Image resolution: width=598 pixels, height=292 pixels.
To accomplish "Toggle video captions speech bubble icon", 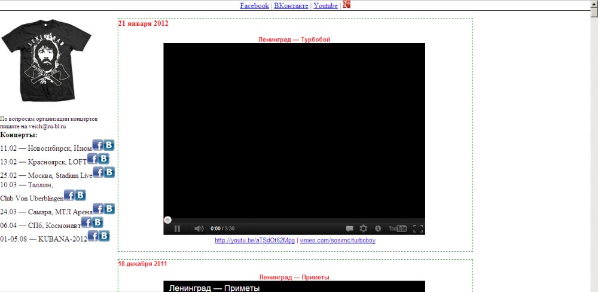I will pyautogui.click(x=349, y=229).
